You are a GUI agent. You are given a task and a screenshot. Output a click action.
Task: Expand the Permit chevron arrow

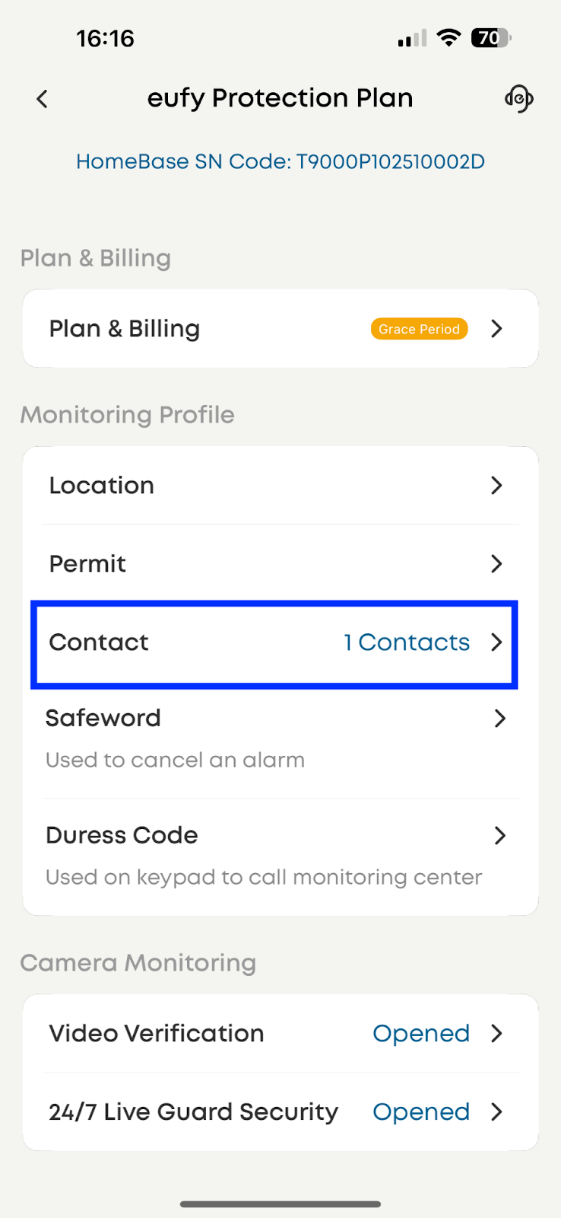pyautogui.click(x=497, y=564)
